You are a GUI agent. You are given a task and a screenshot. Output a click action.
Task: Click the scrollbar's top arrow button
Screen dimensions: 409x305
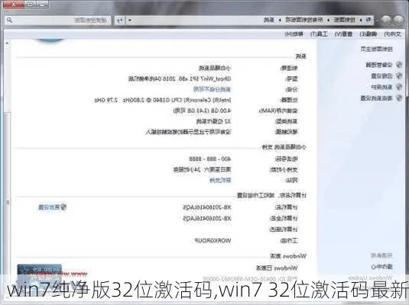click(x=8, y=43)
